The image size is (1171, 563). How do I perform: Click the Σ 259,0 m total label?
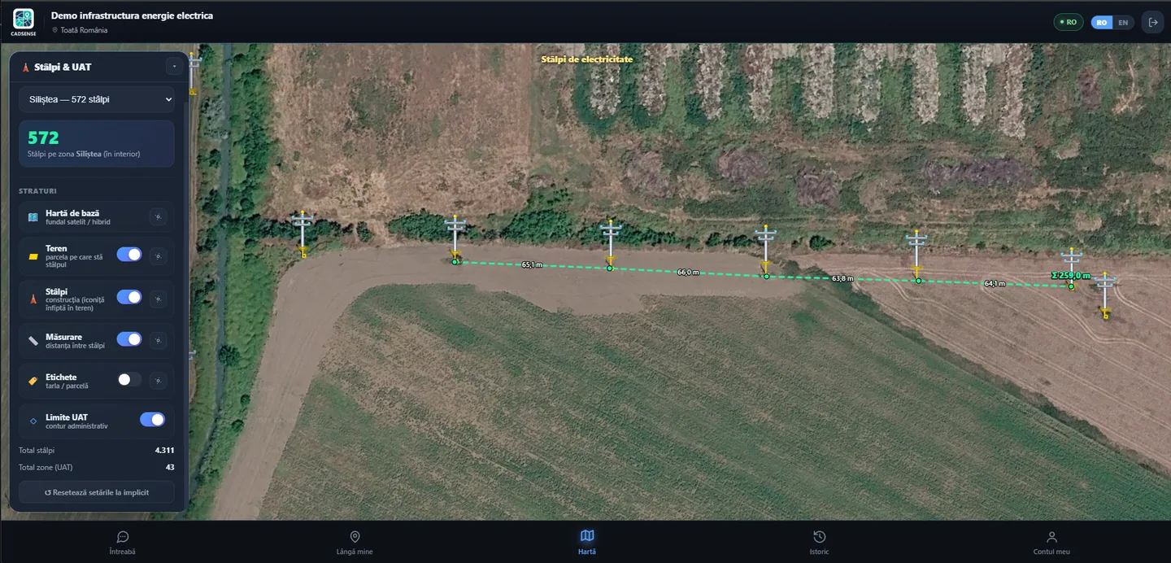click(x=1070, y=276)
